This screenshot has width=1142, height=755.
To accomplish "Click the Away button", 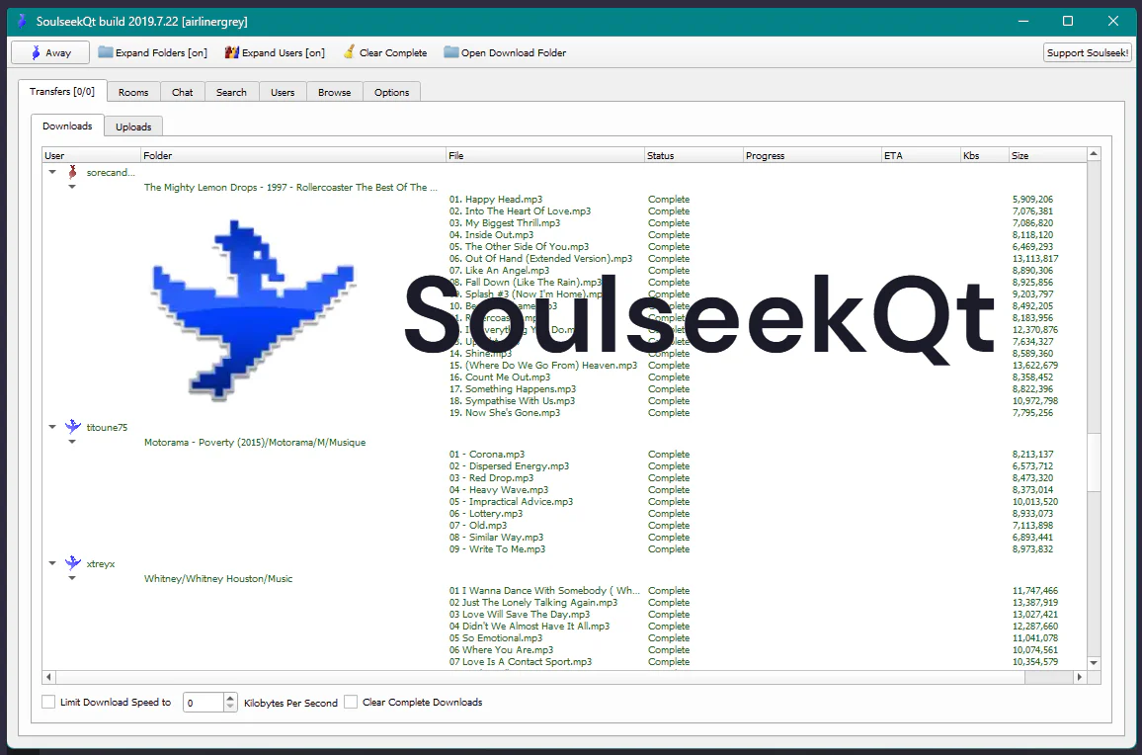I will pos(49,51).
